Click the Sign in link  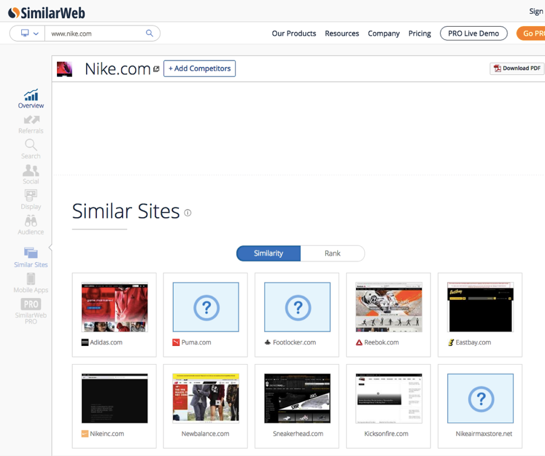[x=537, y=11]
